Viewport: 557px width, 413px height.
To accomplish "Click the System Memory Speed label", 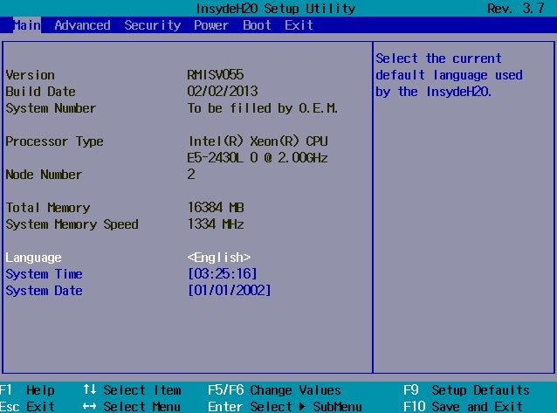I will (72, 224).
